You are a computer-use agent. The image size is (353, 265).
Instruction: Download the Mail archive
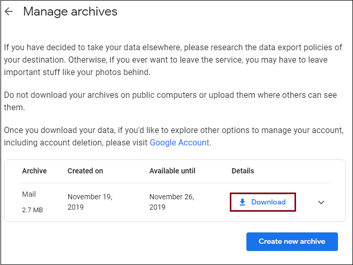263,202
